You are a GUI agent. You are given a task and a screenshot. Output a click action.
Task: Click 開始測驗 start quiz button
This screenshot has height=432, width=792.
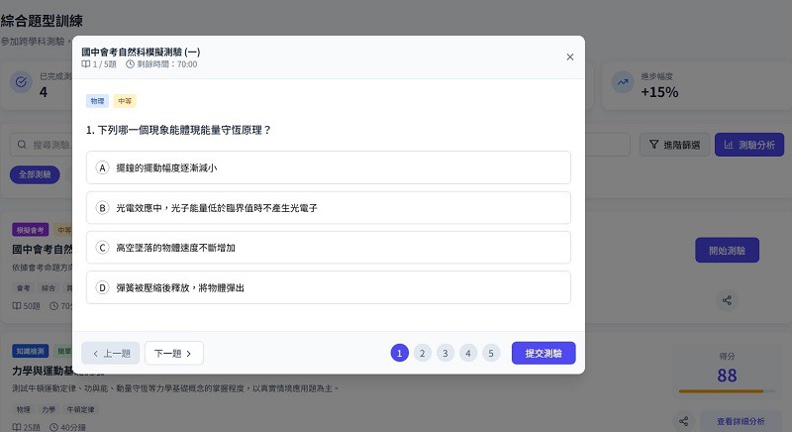[x=727, y=249]
